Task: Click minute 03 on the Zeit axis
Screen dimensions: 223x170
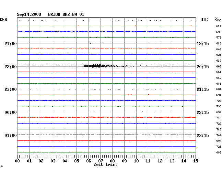Action: click(53, 161)
